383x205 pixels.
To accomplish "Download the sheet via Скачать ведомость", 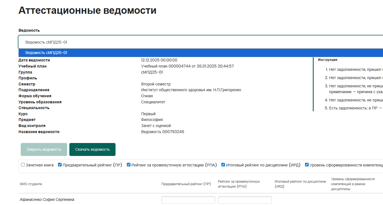I will [x=92, y=149].
